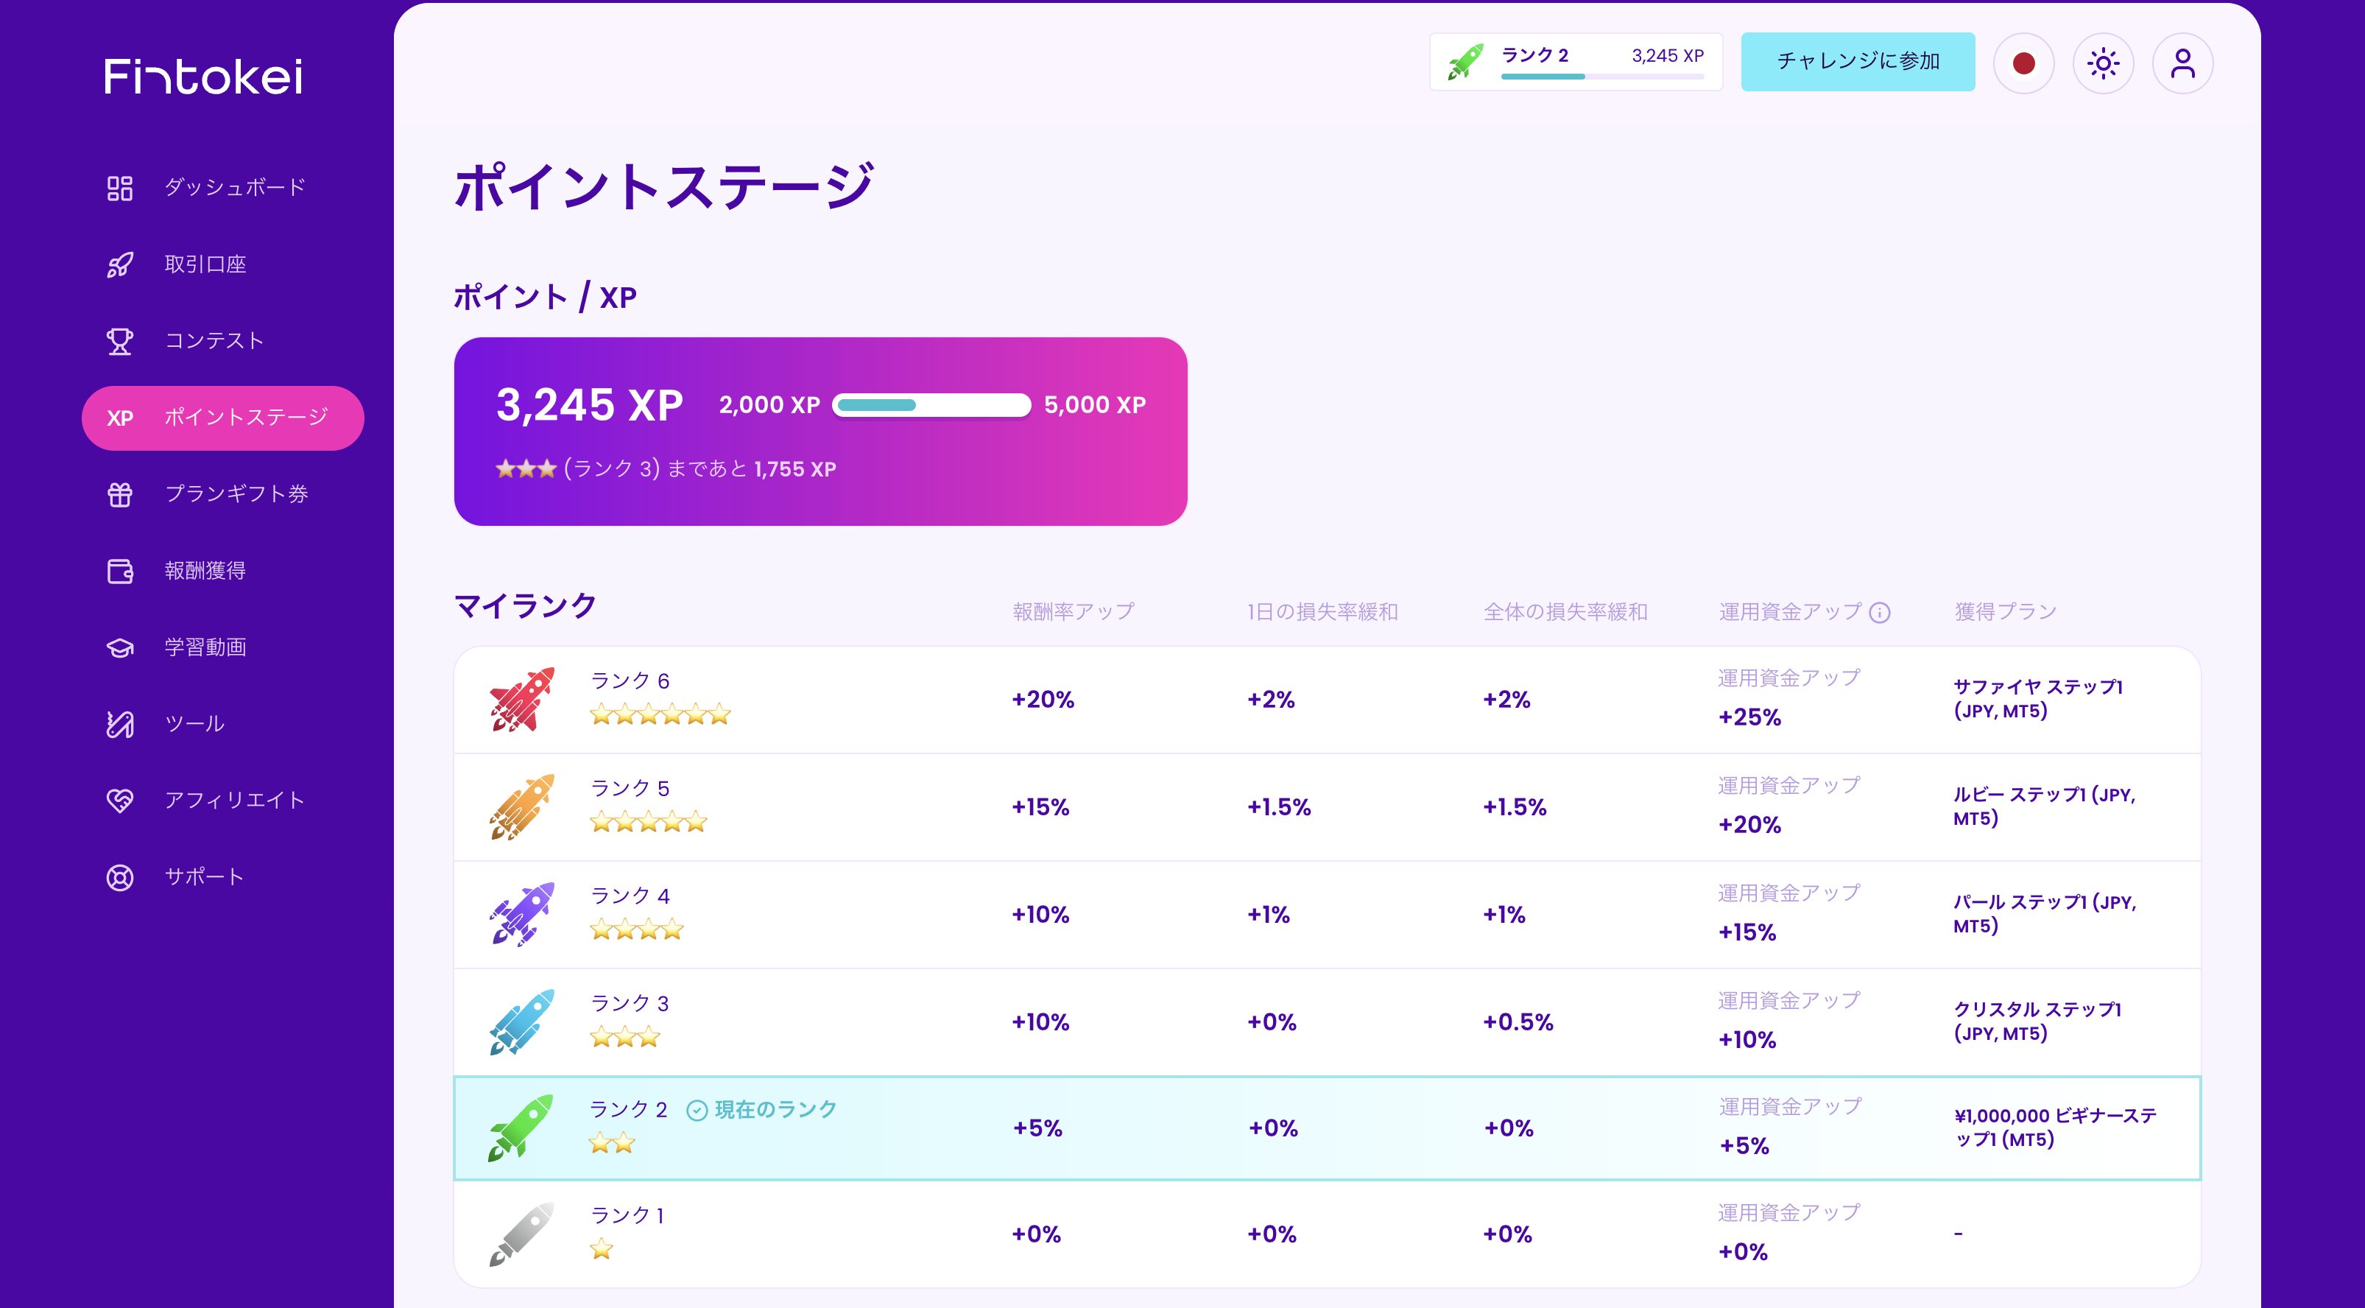Screen dimensions: 2365x1308
Task: Select the ランク 6 red rocket row
Action: click(x=521, y=699)
